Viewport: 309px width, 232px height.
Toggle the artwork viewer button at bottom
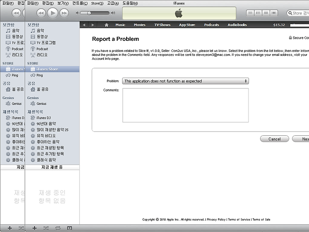click(x=70, y=228)
